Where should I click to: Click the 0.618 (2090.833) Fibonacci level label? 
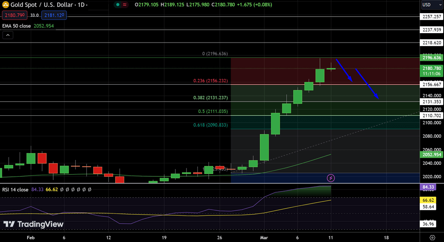click(x=210, y=125)
